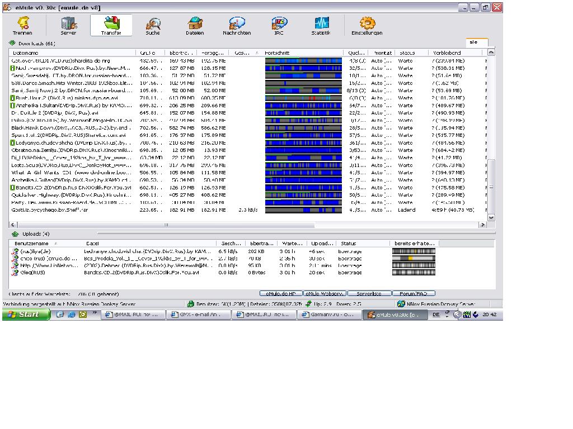Click the 3.3 kB/s speed cell
This screenshot has width=573, height=429.
click(248, 210)
